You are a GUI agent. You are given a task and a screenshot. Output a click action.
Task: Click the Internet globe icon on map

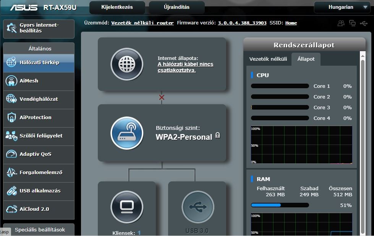coord(127,64)
